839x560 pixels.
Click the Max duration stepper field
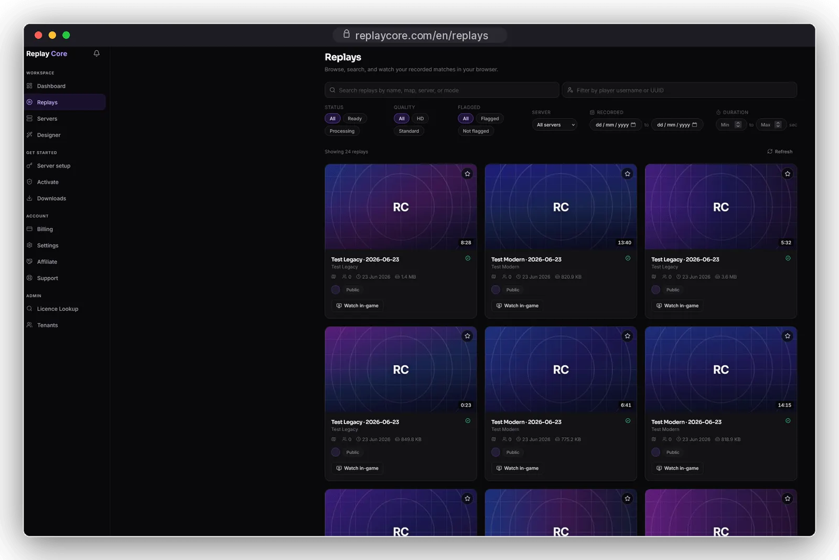tap(771, 125)
